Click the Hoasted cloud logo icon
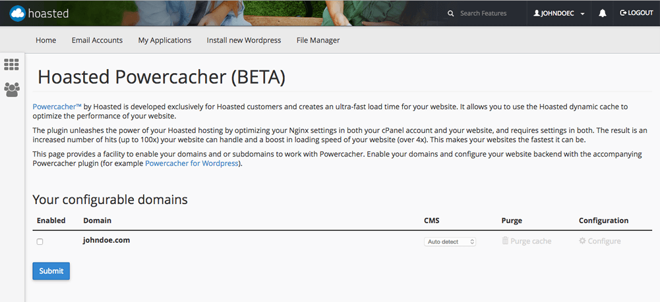 click(x=18, y=13)
